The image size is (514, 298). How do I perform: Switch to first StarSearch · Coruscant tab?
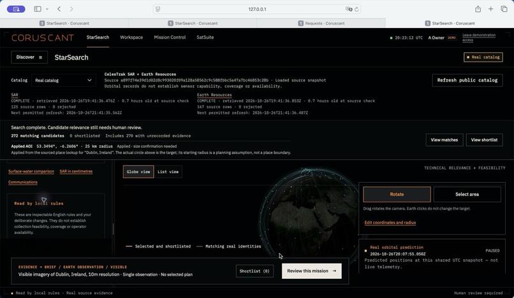[x=64, y=24]
